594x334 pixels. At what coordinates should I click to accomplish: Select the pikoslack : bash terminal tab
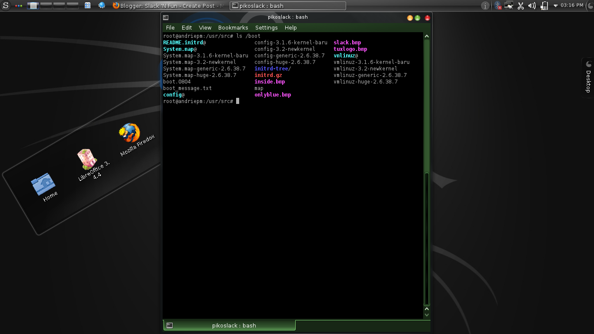(230, 325)
